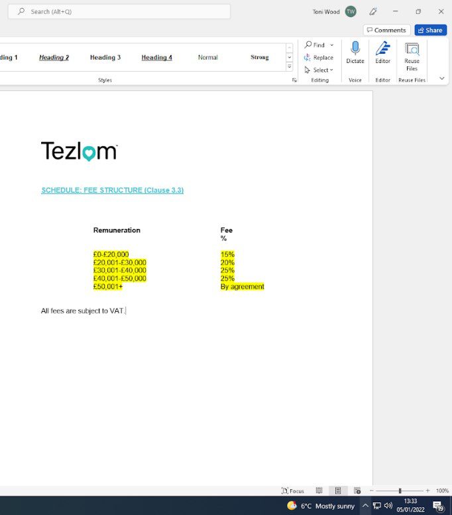Open the Windows notification center

pos(437,506)
